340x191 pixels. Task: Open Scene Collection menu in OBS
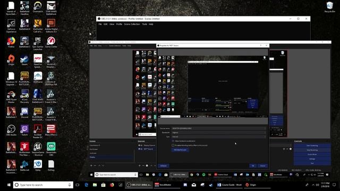[132, 24]
